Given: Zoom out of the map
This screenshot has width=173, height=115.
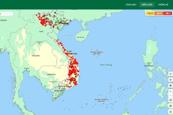Looking at the screenshot, I should pyautogui.click(x=171, y=96).
